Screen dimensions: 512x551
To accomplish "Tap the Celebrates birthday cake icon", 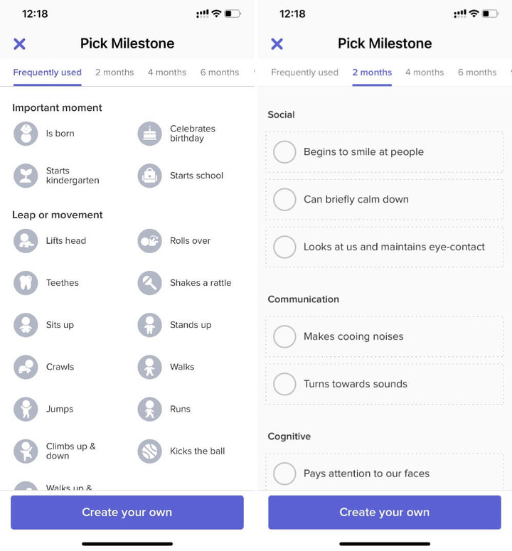I will click(150, 134).
